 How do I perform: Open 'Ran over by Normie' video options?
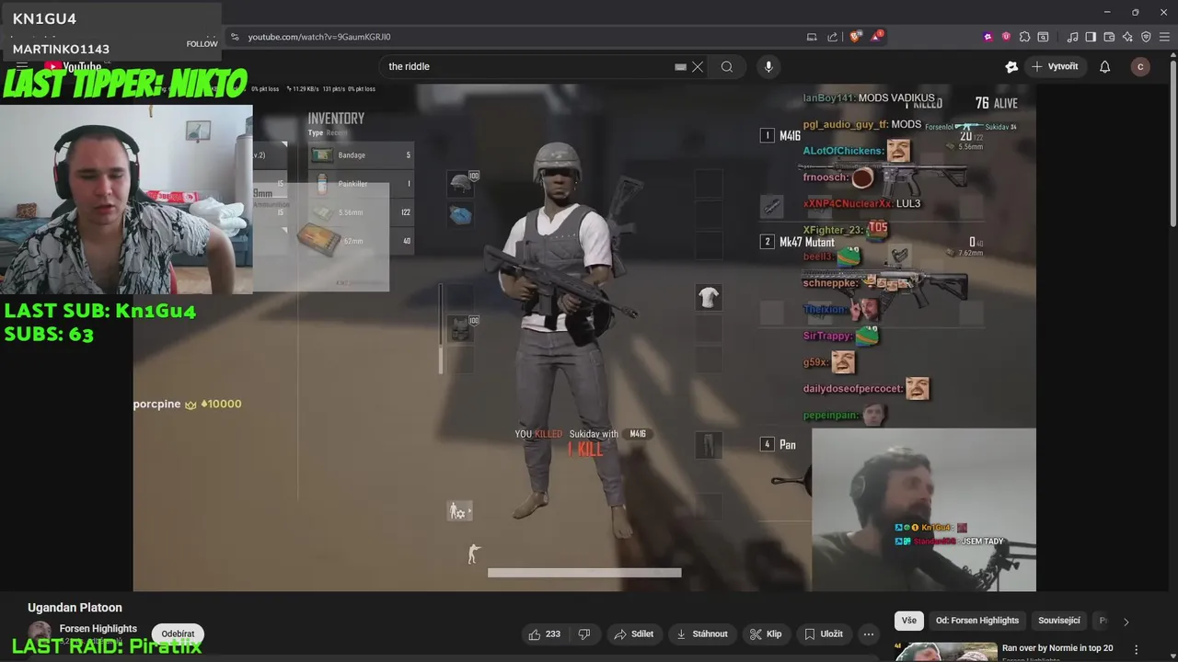click(x=1137, y=649)
